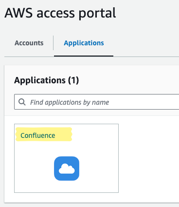The width and height of the screenshot is (179, 207).
Task: Switch to the Accounts tab
Action: [x=29, y=43]
